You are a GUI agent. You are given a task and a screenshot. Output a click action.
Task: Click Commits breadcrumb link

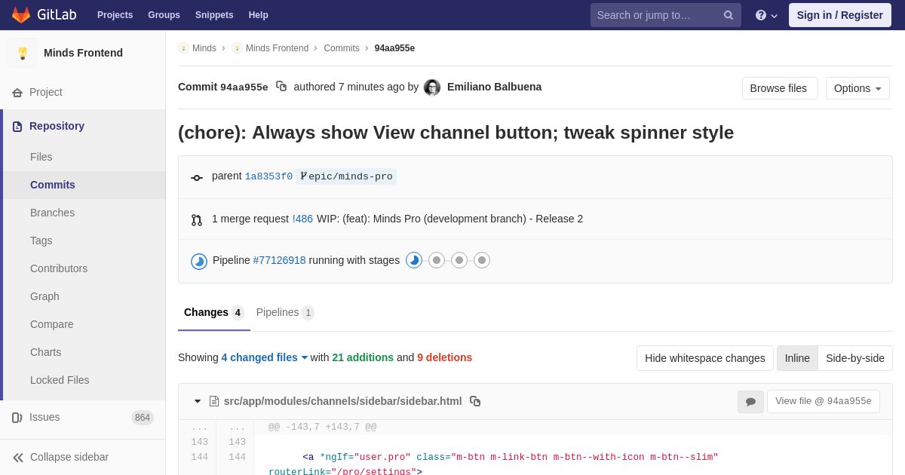point(342,48)
